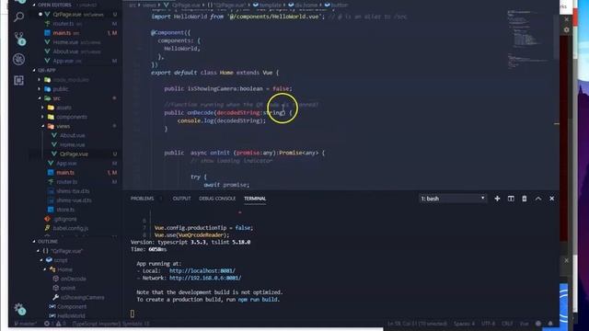Switch to the PROBLEMS tab
Viewport: 589px width, 331px height.
pos(142,199)
